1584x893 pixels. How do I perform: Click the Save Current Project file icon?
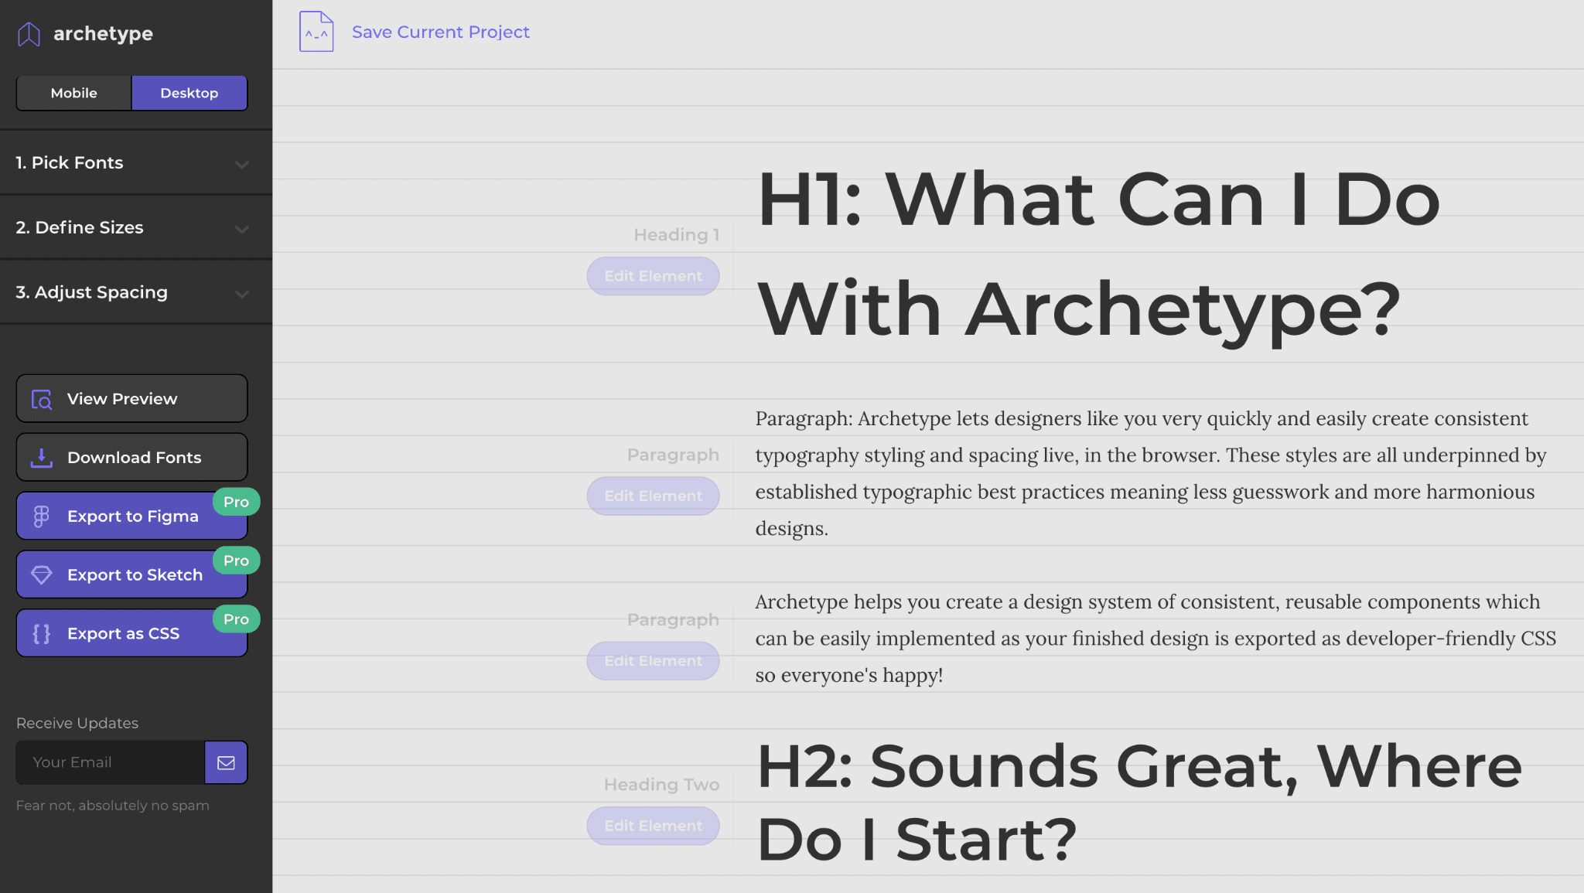(x=316, y=32)
